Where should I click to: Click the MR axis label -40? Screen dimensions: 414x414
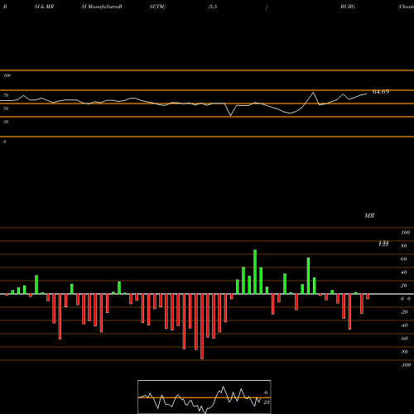tap(404, 325)
